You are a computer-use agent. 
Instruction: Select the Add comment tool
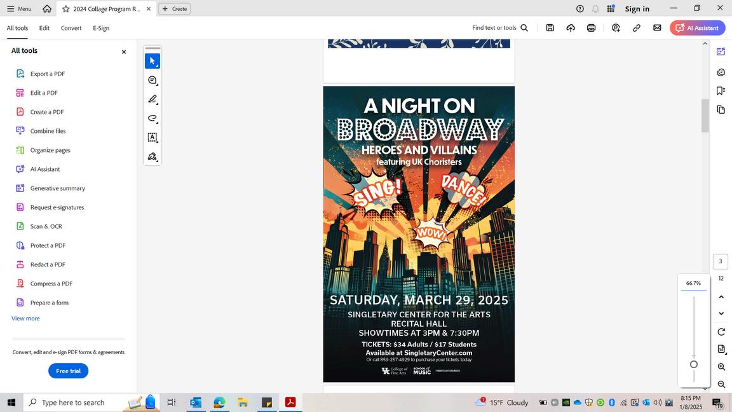point(152,80)
